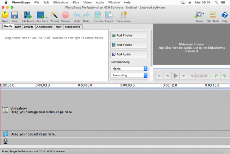Export the slideshow
230x154 pixels.
point(109,17)
